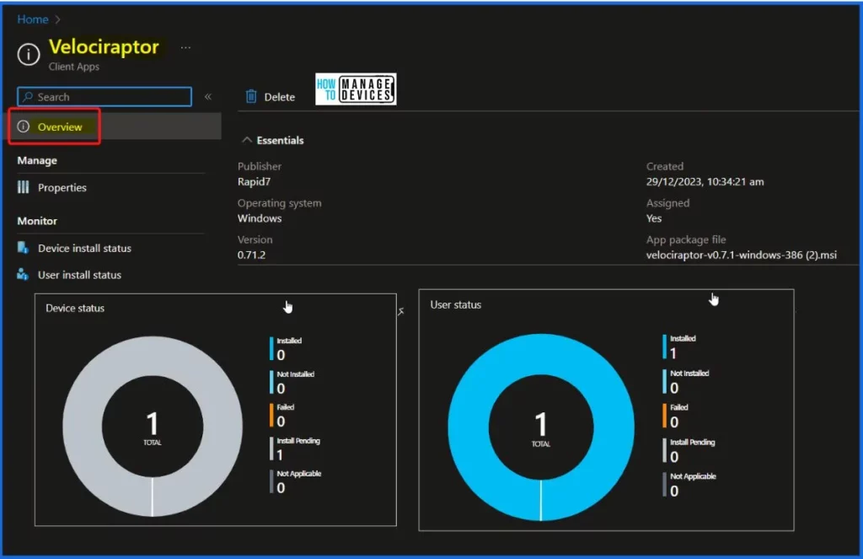Collapse the Essentials section chevron
Screen dimensions: 863x559
point(247,141)
